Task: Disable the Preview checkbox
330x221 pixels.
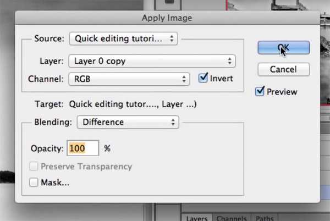Action: pos(260,92)
